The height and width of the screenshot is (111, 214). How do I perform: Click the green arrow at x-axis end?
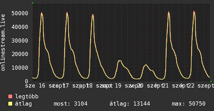click(x=211, y=81)
